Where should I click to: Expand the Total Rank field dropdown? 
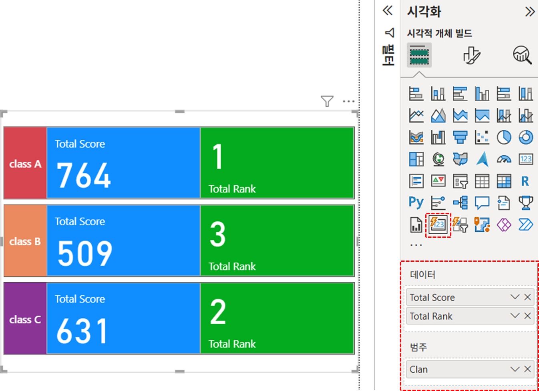(515, 316)
